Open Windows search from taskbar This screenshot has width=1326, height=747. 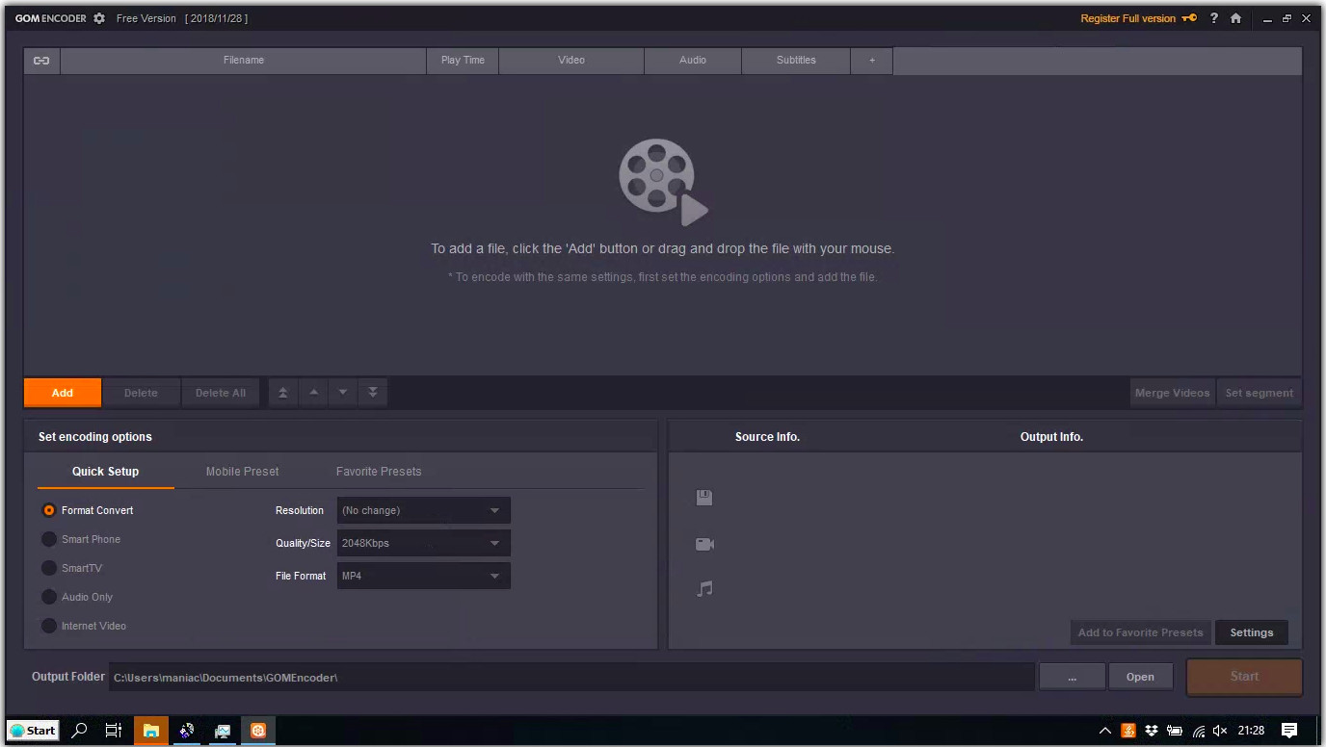79,731
